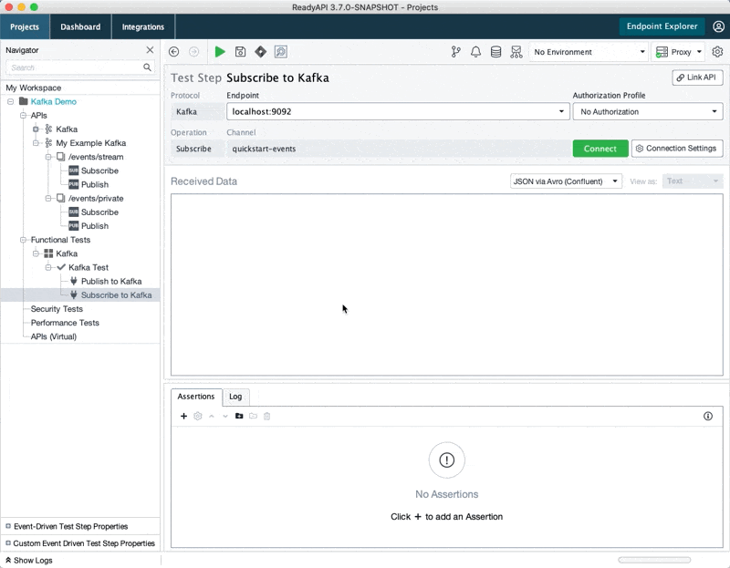
Task: Open assertions info icon
Action: (x=708, y=416)
